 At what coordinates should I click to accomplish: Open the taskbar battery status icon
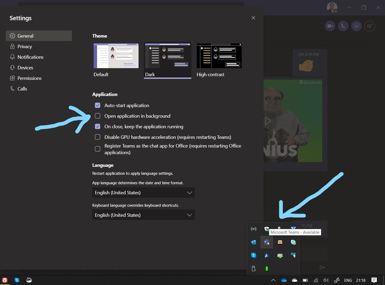305,280
